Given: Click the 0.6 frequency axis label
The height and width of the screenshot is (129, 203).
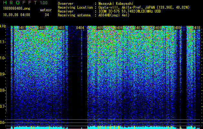Looking at the screenshot, I should coord(2,123).
